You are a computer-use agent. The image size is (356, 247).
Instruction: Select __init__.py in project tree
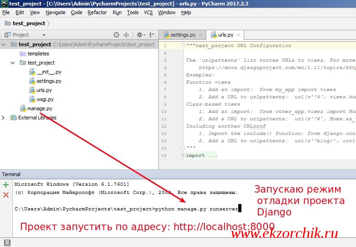(49, 72)
